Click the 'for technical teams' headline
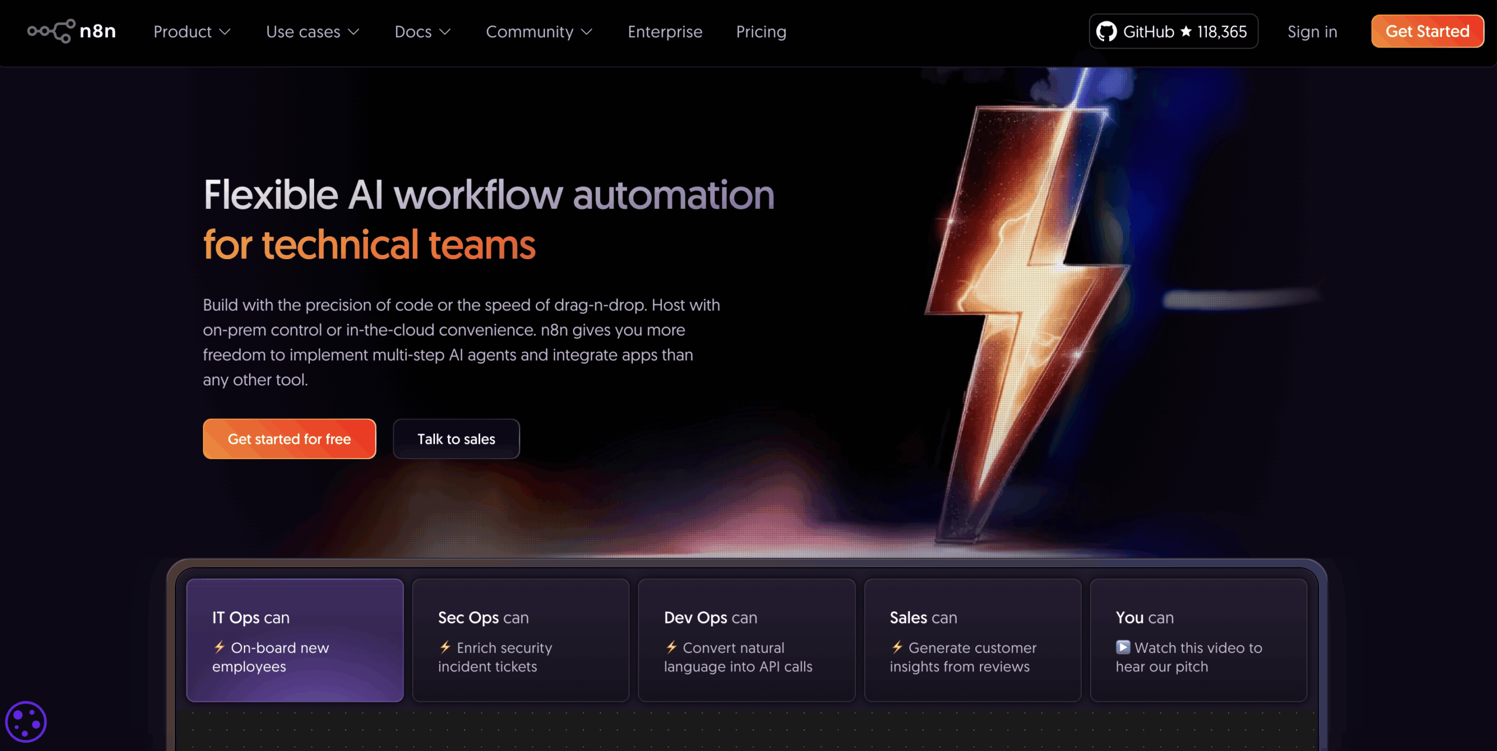This screenshot has width=1497, height=751. pyautogui.click(x=369, y=244)
